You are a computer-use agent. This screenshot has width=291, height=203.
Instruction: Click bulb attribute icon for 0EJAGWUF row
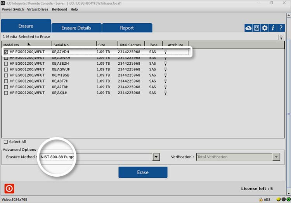165,69
